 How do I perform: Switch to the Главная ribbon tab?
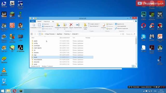tap(39, 21)
